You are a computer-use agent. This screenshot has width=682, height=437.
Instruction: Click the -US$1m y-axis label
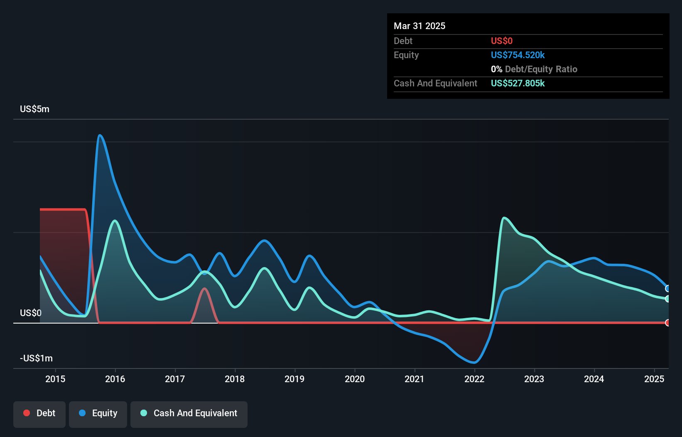[x=37, y=358]
